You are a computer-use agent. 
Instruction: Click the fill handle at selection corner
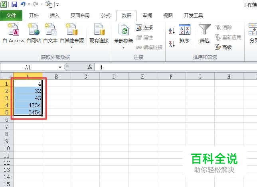42,116
